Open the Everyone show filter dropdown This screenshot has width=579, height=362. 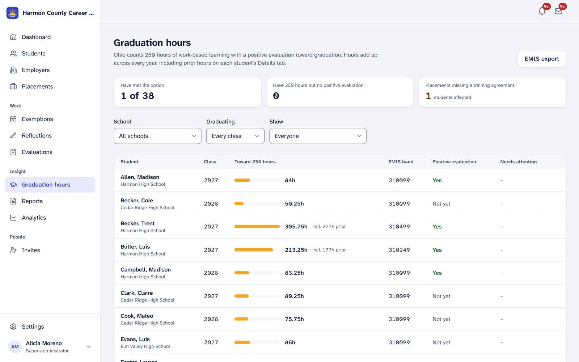[318, 136]
